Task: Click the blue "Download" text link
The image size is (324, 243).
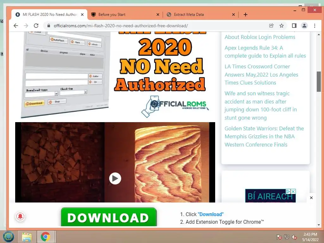Action: tap(210, 214)
